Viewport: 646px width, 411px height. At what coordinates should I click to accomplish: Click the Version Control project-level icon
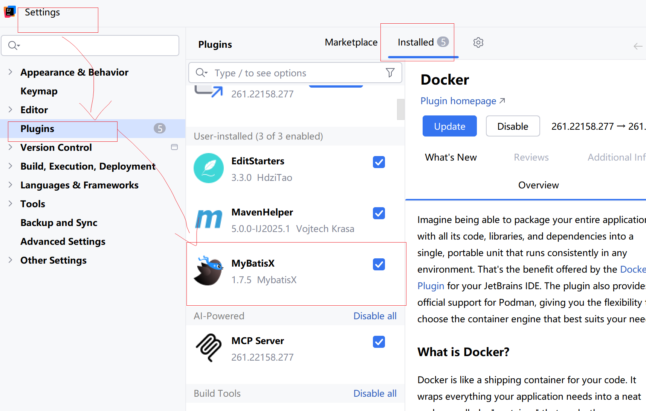[x=174, y=147]
